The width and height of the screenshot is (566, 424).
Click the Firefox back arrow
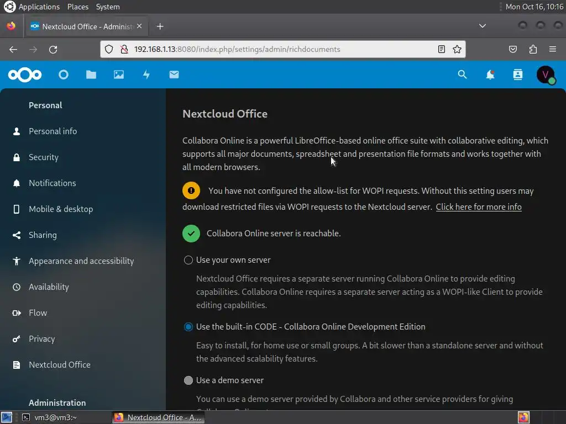click(x=13, y=49)
